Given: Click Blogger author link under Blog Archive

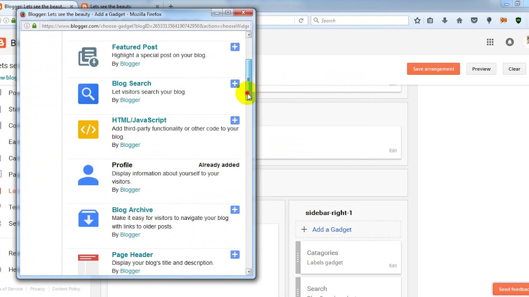Looking at the screenshot, I should (x=130, y=235).
